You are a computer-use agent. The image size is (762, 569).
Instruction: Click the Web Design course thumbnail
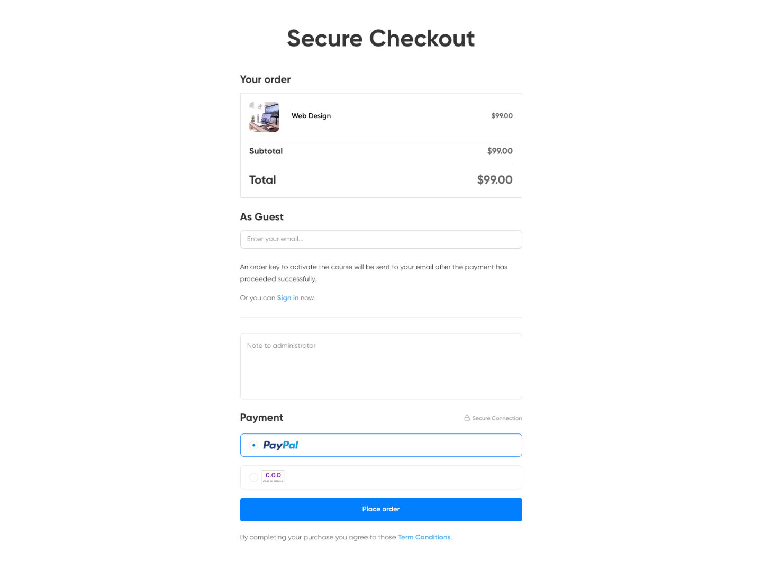[x=264, y=117]
